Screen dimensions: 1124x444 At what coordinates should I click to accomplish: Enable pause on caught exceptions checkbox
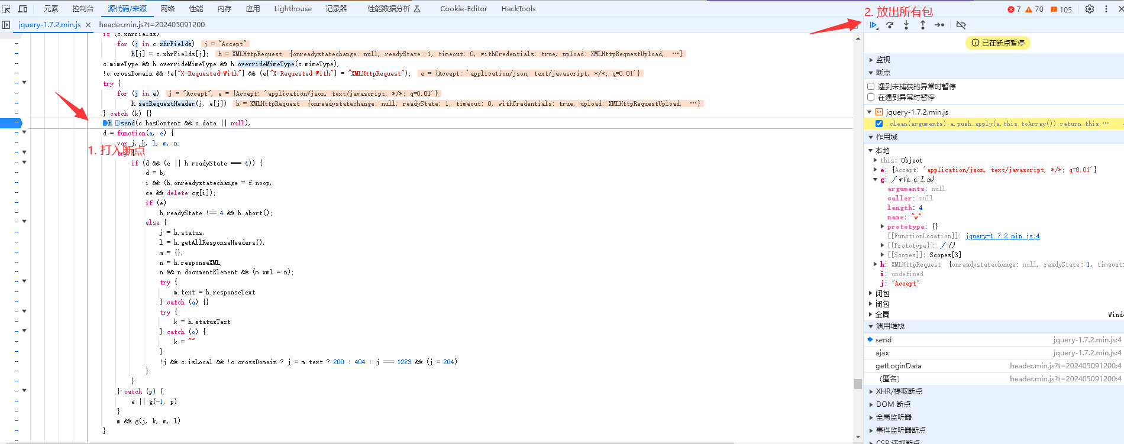pos(871,97)
